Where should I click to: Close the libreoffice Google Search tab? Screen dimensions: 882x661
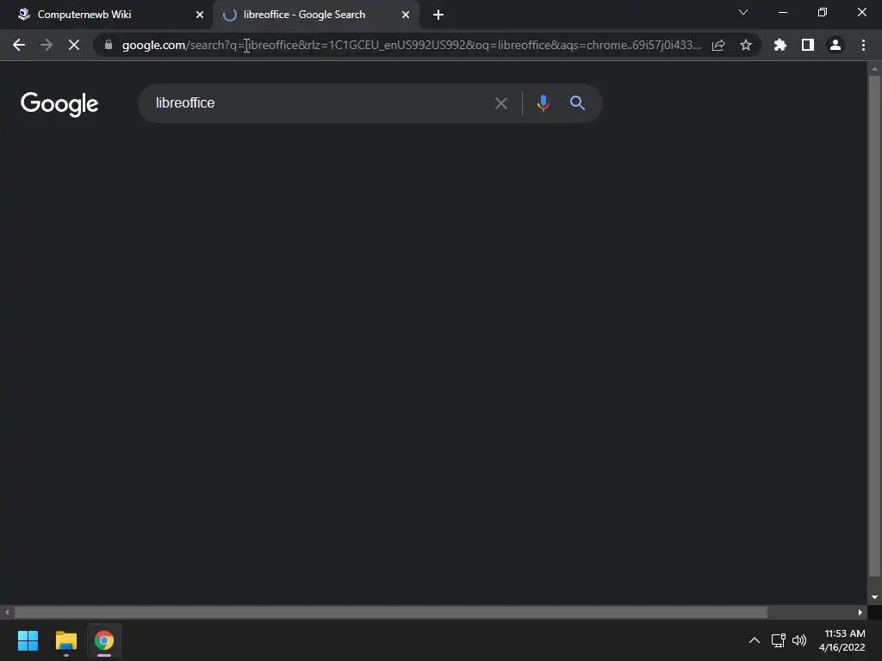coord(406,15)
